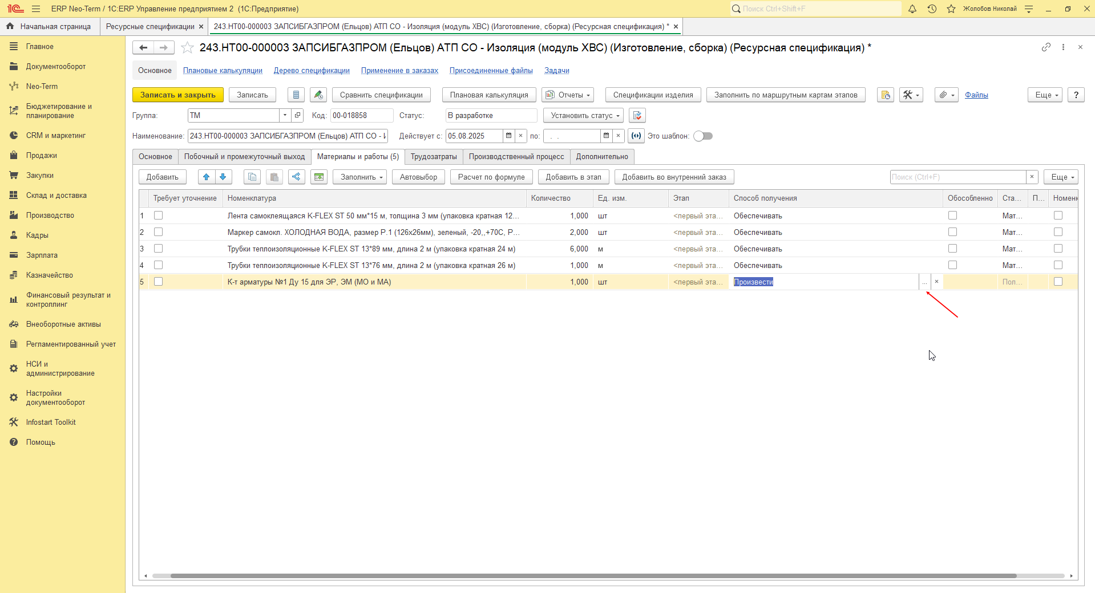Screen dimensions: 1095x593
Task: Click in table search field
Action: click(x=958, y=177)
